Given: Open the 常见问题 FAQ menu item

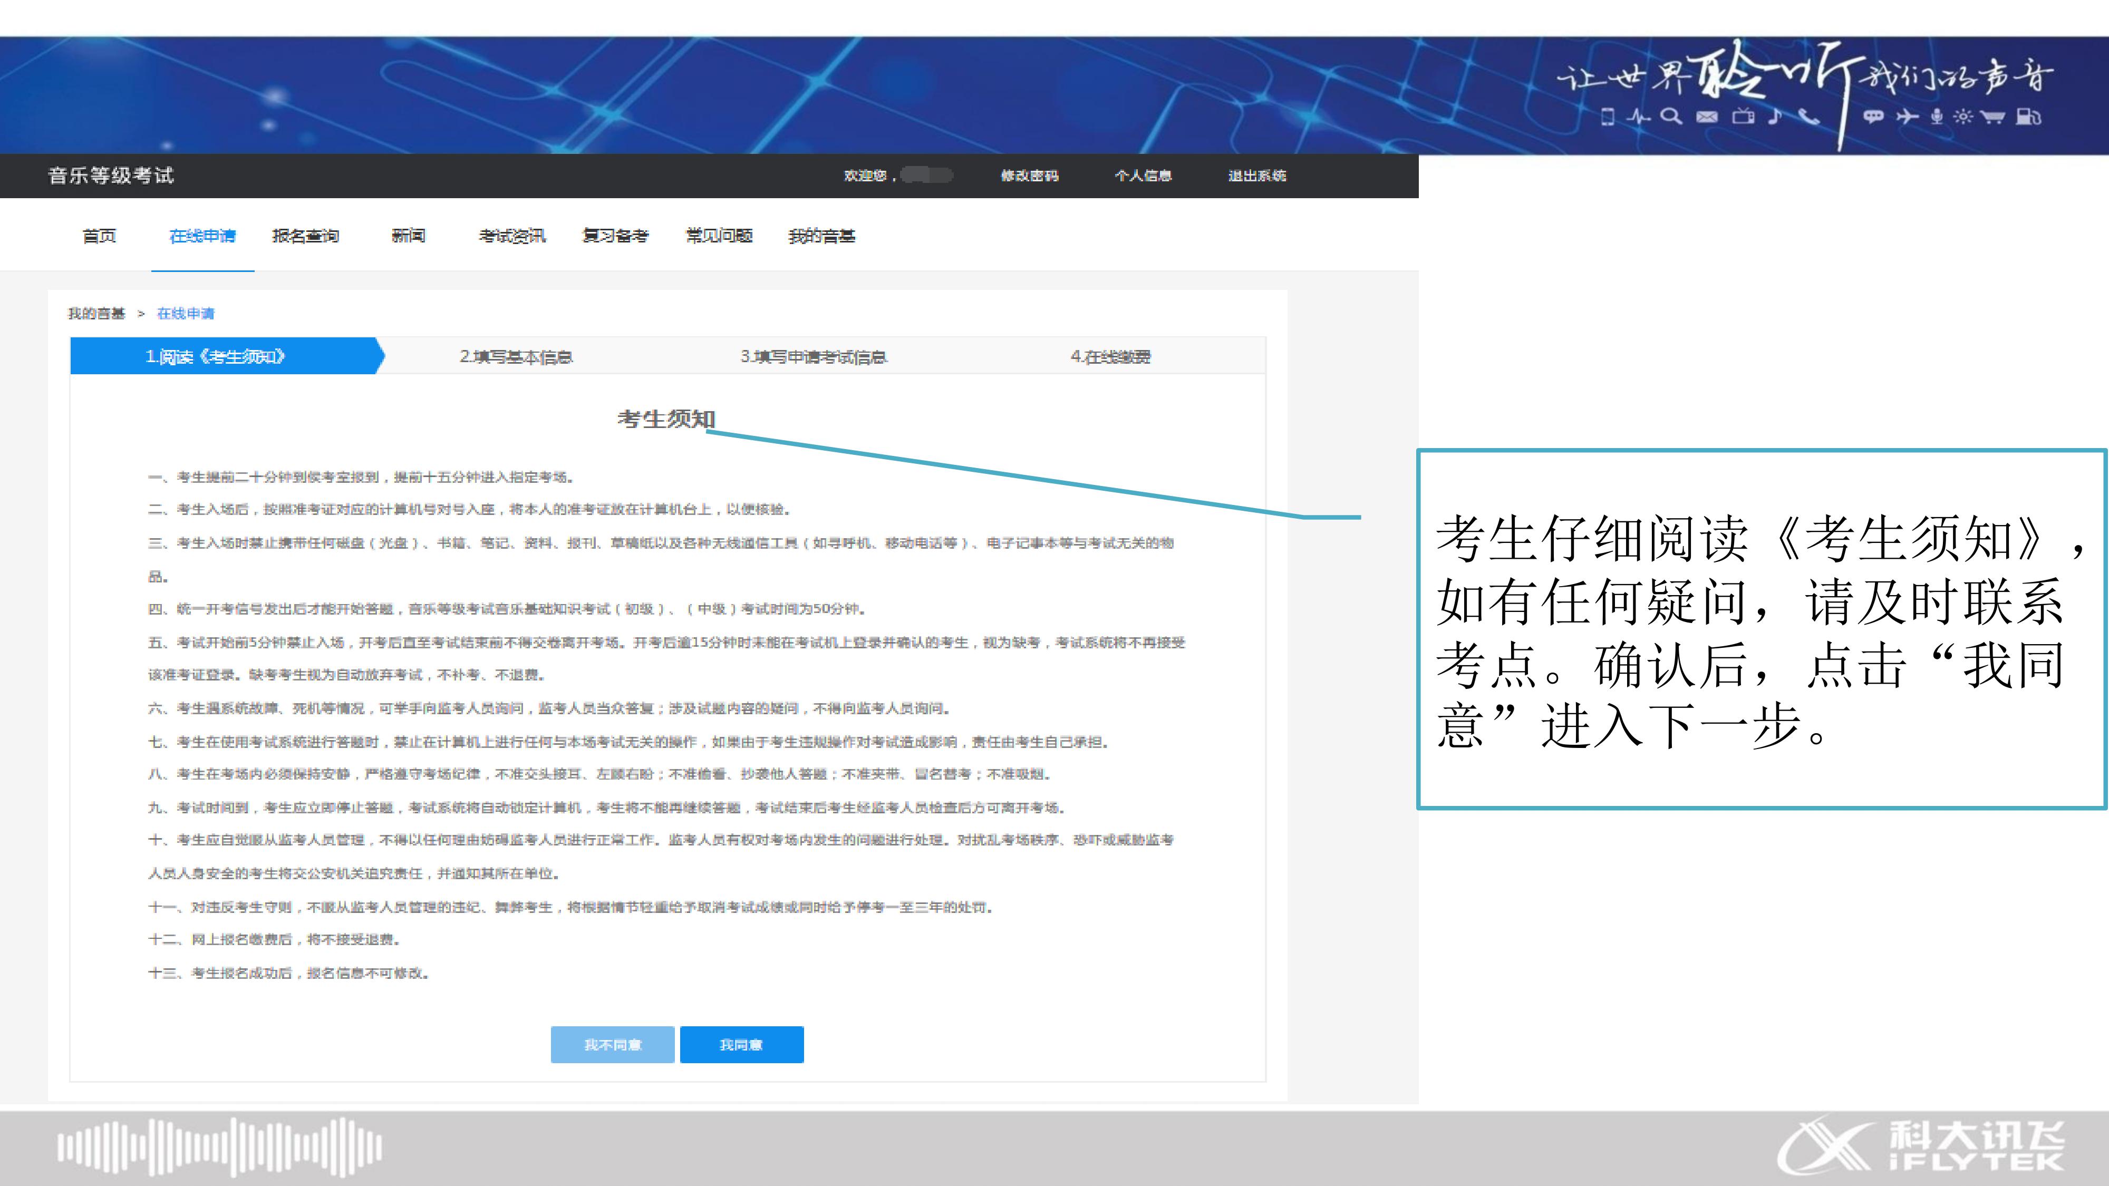Looking at the screenshot, I should (719, 236).
